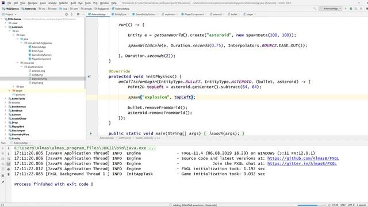Select explosion.png in project tree

tap(39, 79)
